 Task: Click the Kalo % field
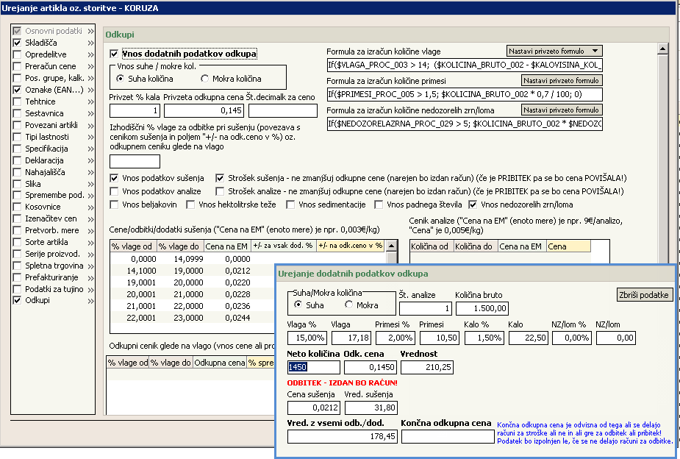(484, 338)
